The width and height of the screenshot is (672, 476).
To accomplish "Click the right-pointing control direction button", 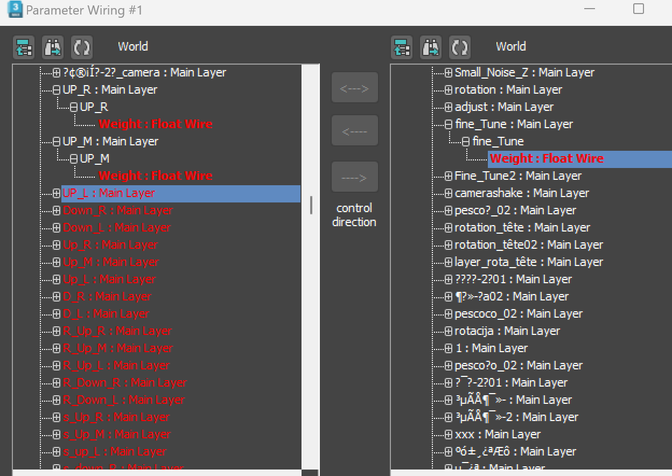I will coord(354,176).
